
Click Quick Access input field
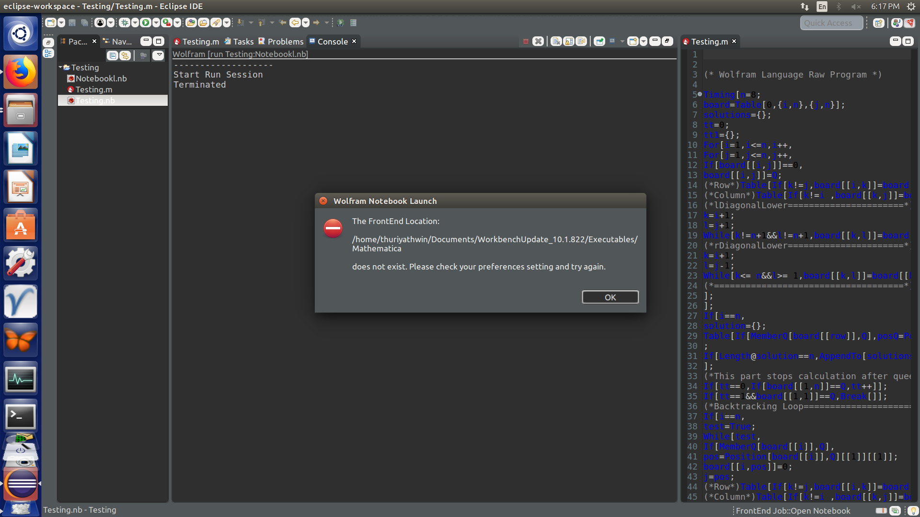pos(830,22)
